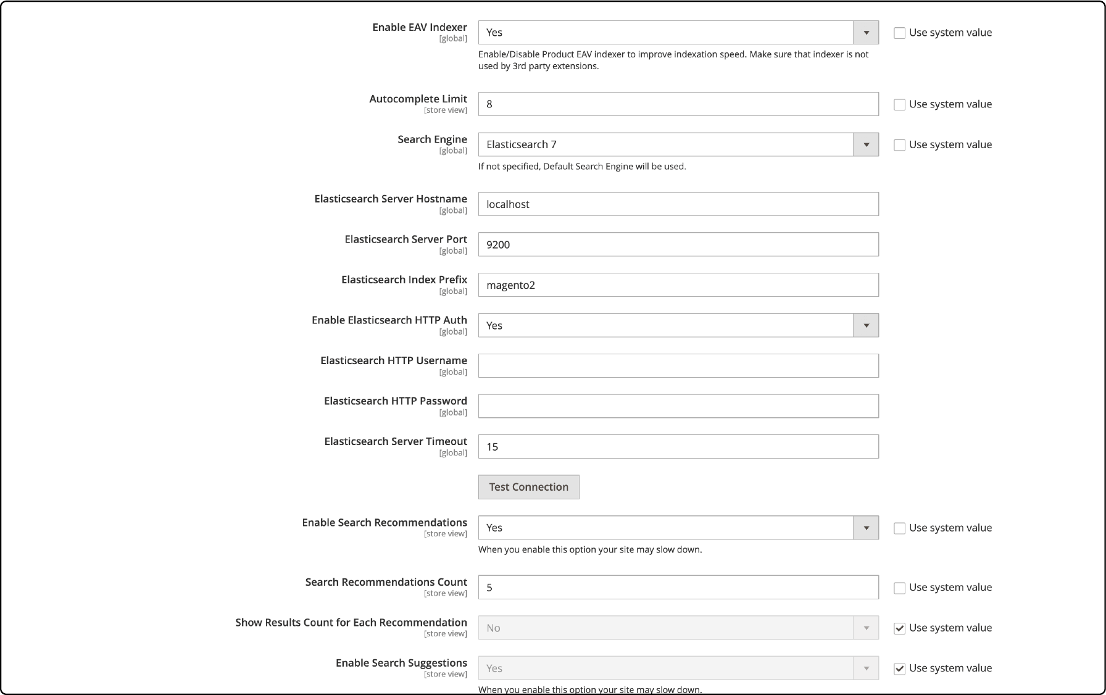Click the Elasticsearch Server Port label

tap(405, 239)
